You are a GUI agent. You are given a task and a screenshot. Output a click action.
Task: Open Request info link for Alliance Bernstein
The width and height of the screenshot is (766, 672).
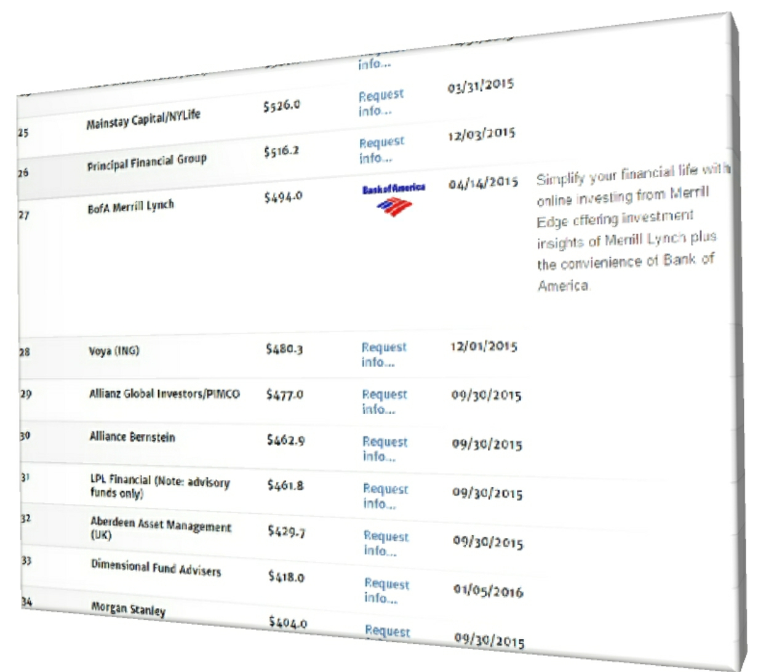tap(385, 449)
